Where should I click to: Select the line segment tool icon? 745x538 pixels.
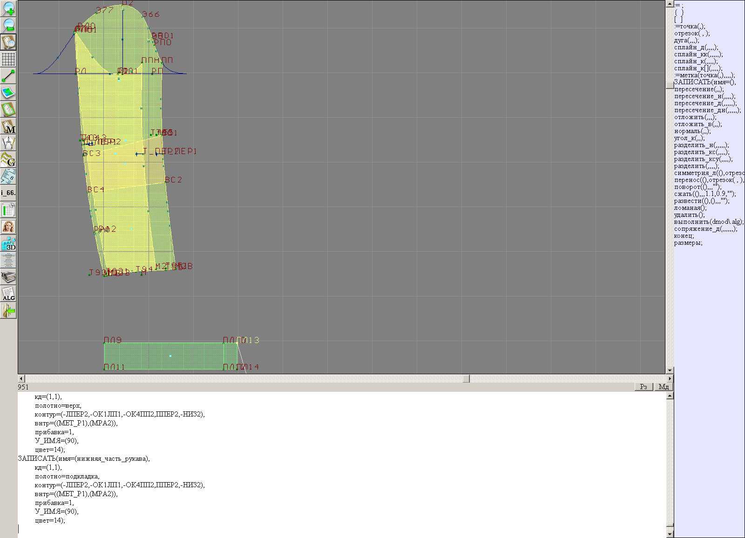click(8, 76)
